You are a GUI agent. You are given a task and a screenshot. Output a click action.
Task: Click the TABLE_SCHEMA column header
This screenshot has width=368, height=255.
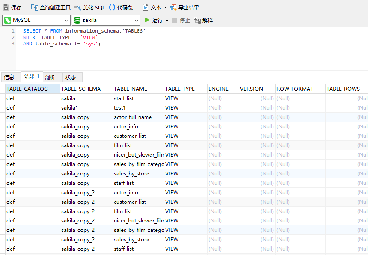coord(86,89)
